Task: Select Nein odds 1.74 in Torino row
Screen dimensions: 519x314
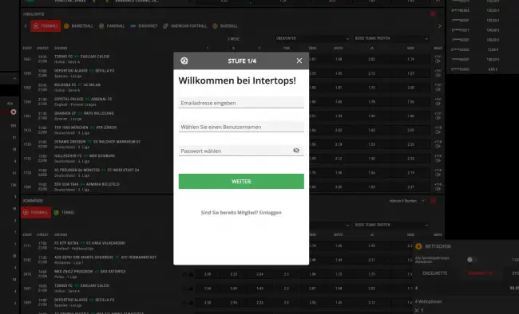Action: 410,60
